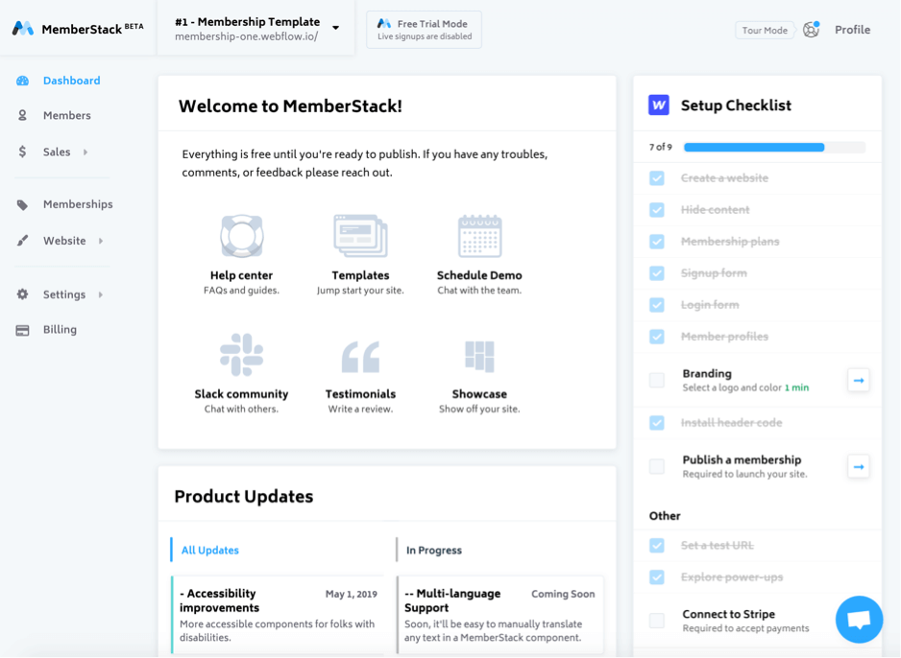Open the Multi-language Support update card
This screenshot has width=901, height=658.
[499, 615]
